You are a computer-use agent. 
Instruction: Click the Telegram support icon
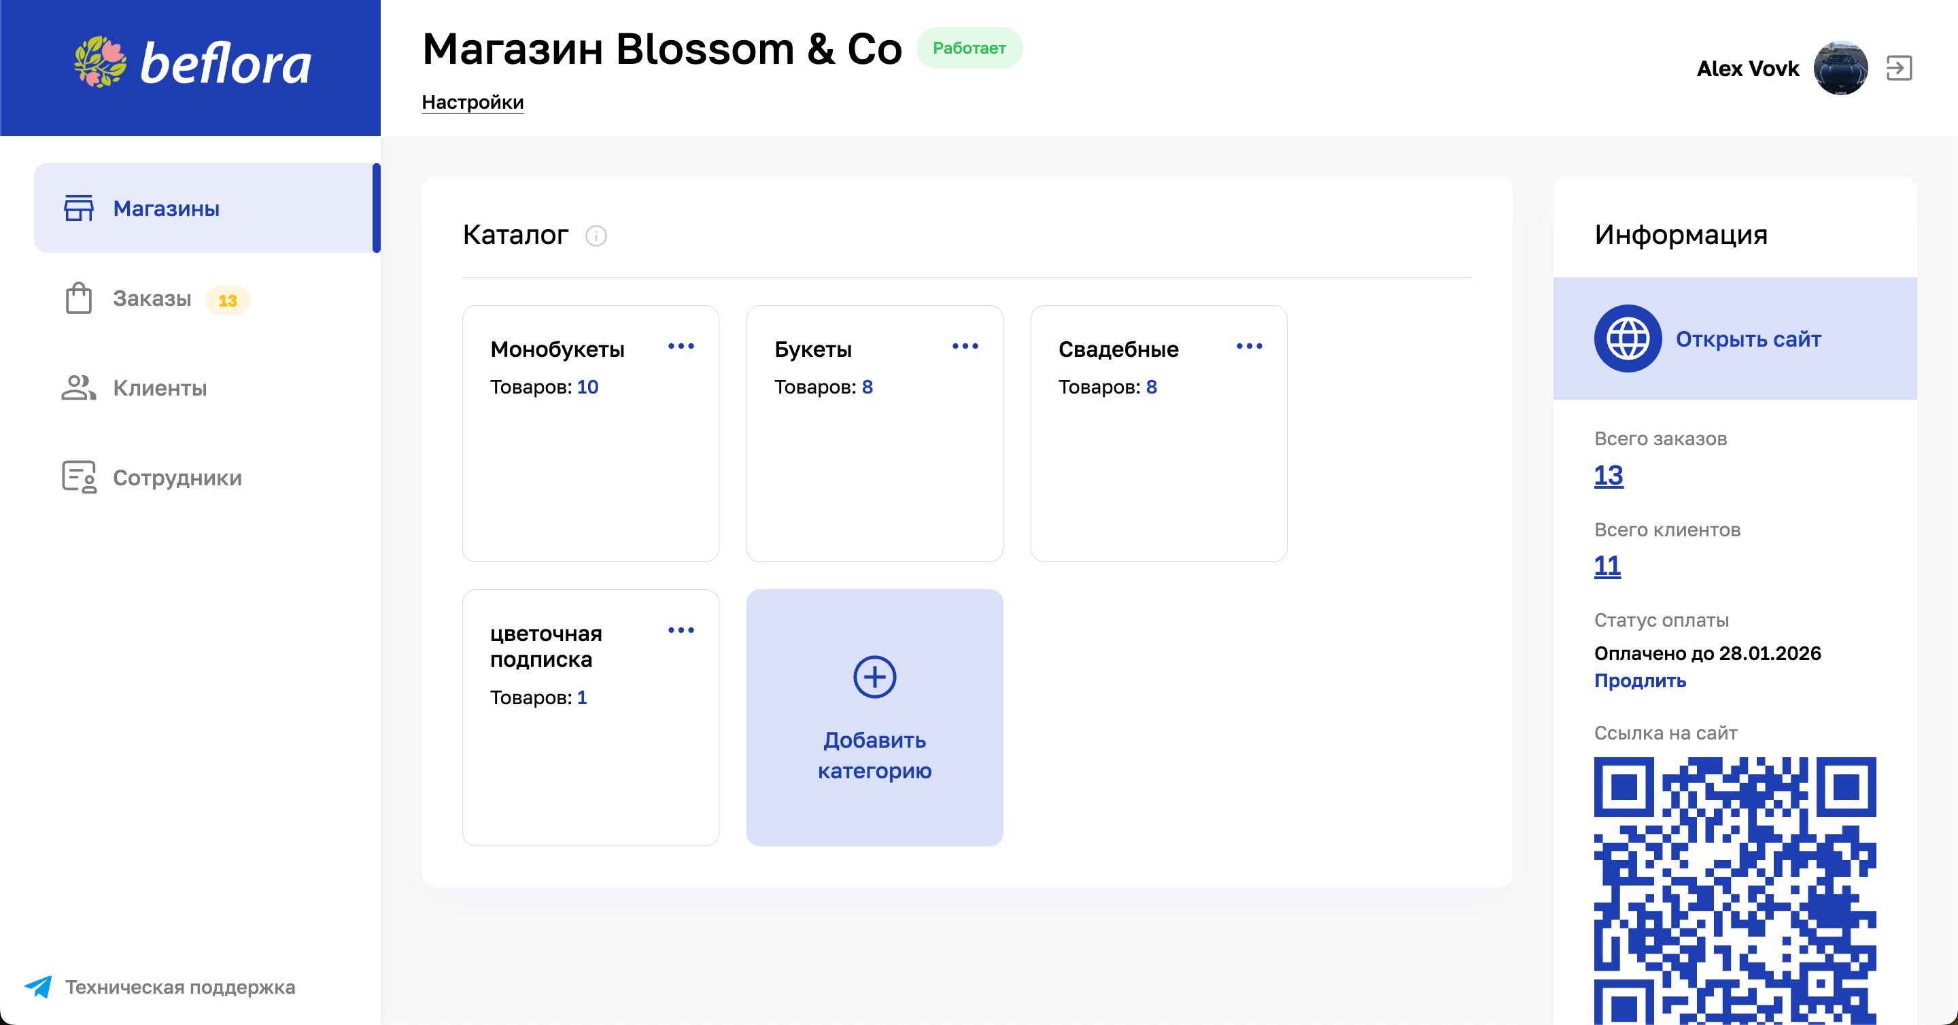(x=38, y=986)
